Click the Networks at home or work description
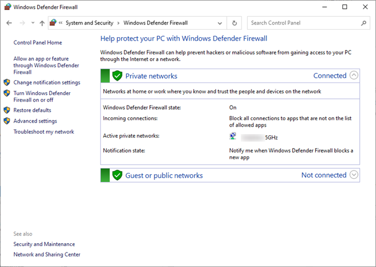Screen dimensions: 376x267 coord(212,91)
